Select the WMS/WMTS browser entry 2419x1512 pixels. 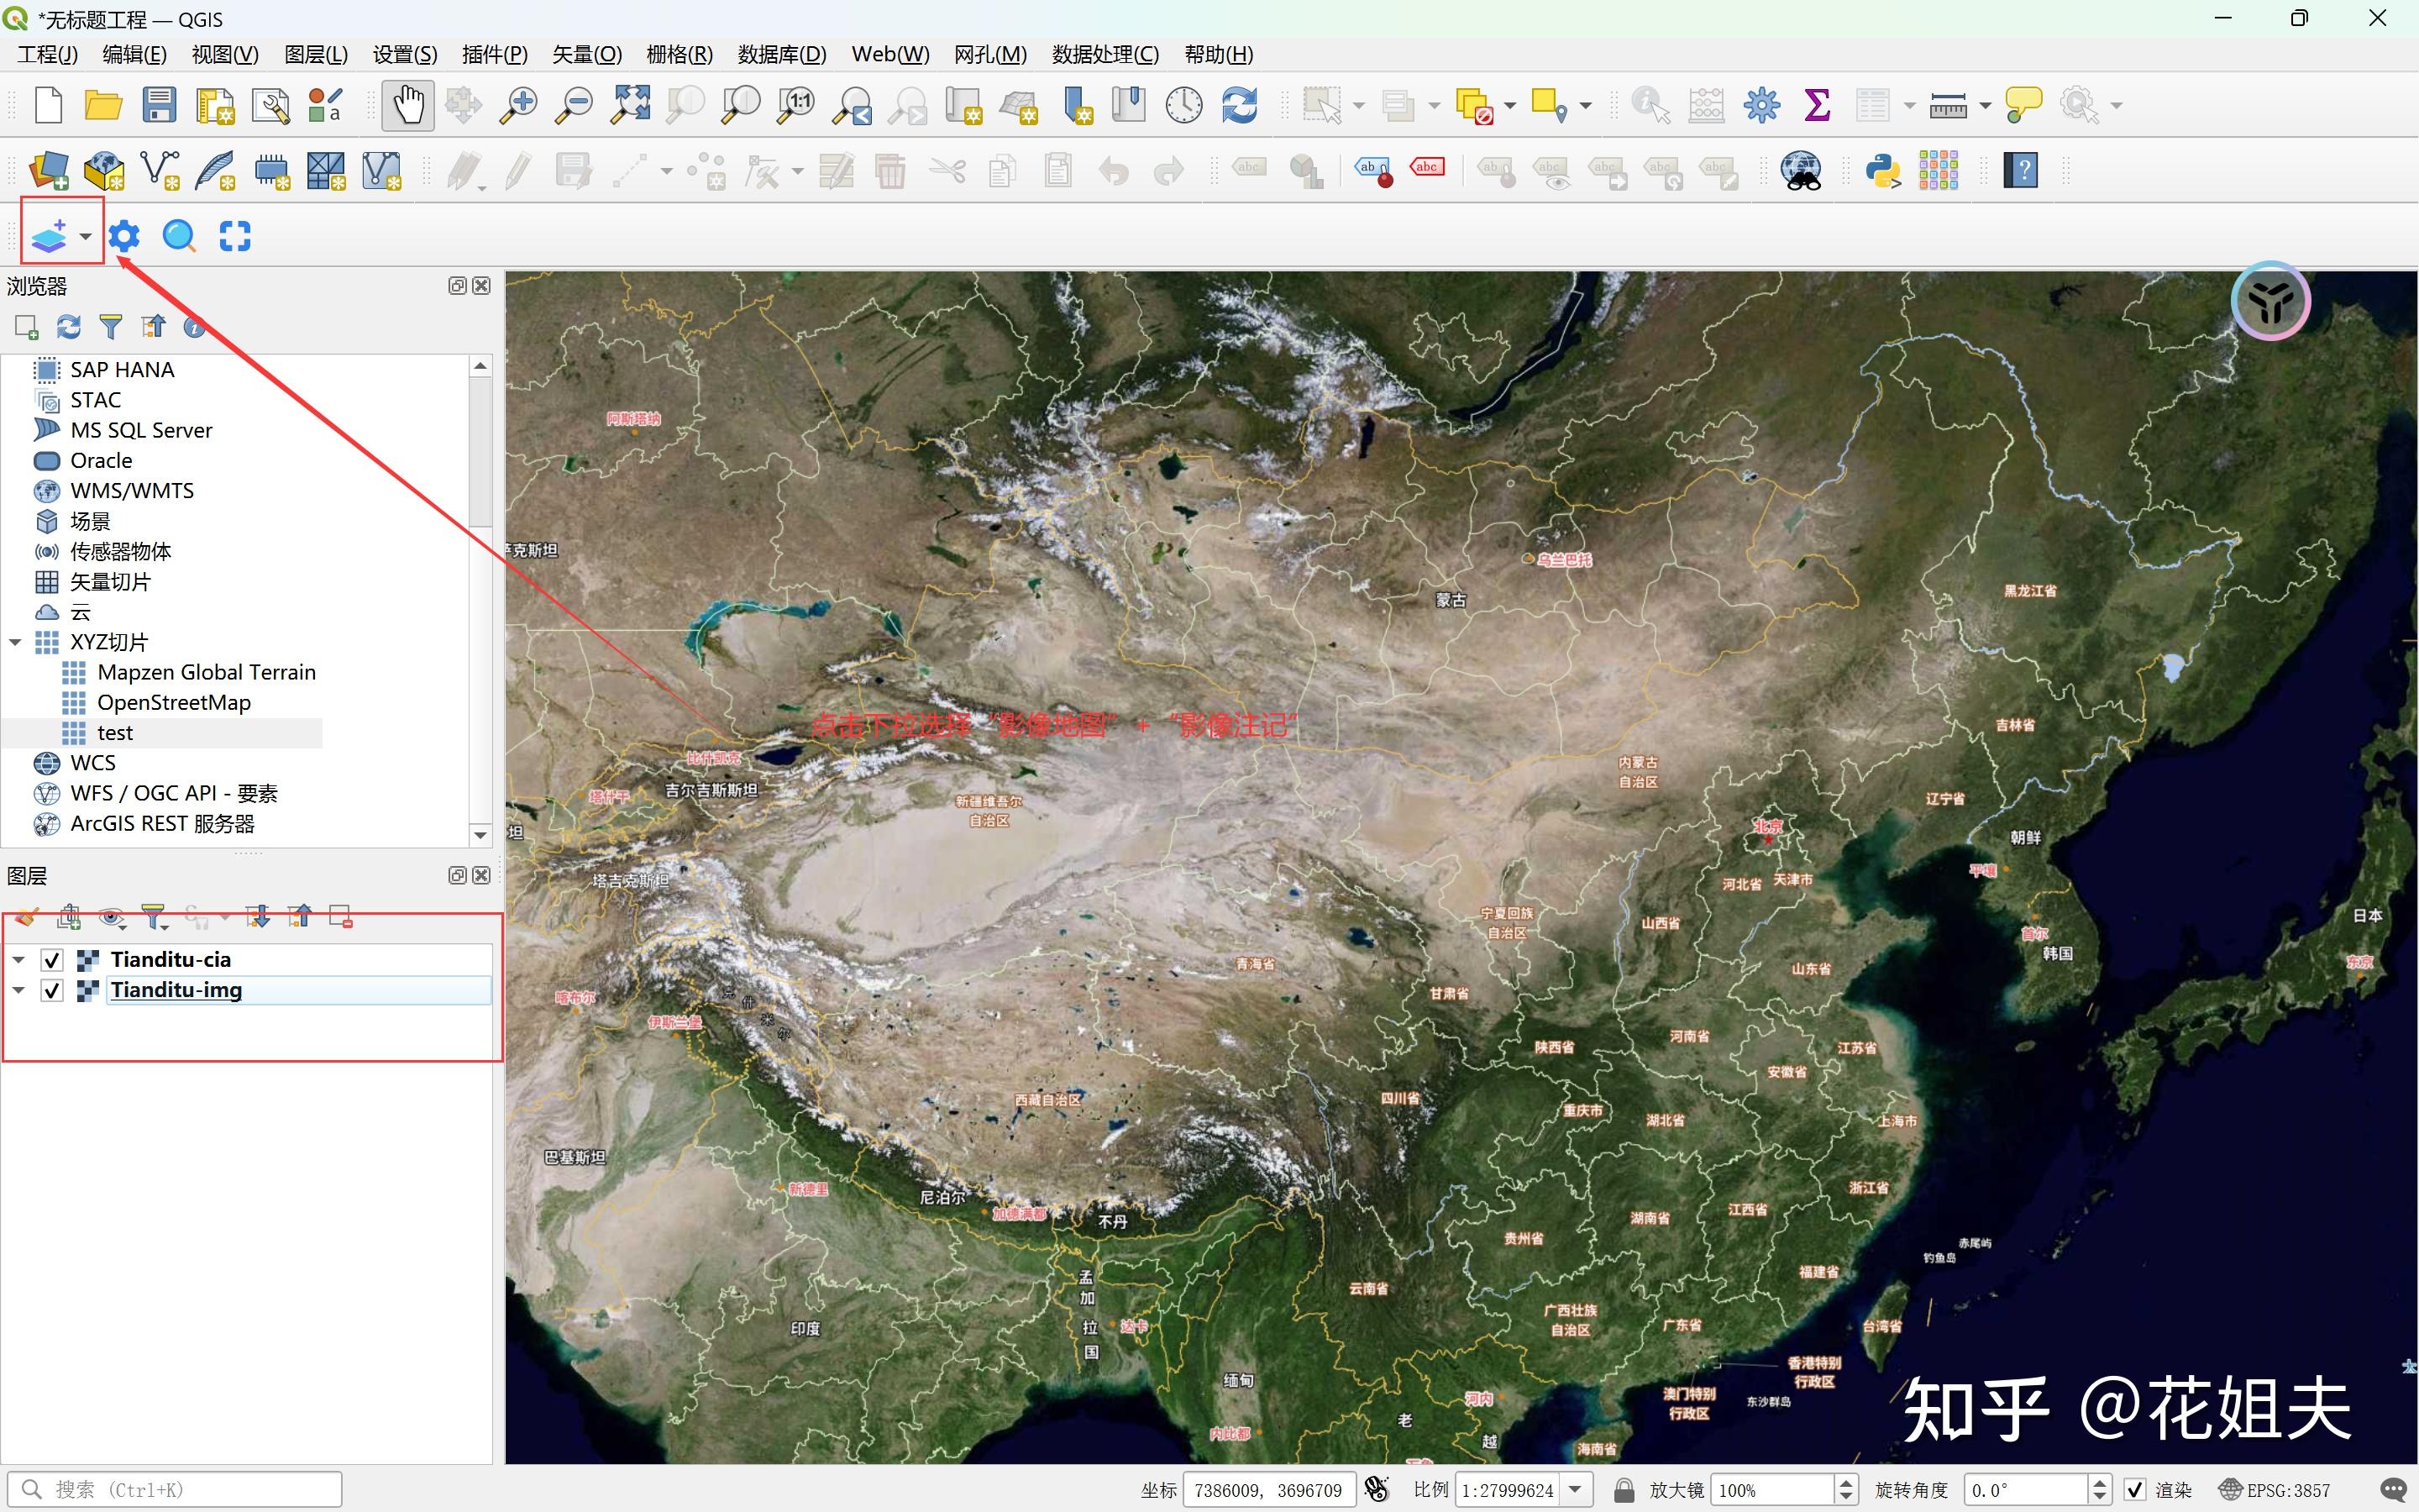click(x=132, y=491)
